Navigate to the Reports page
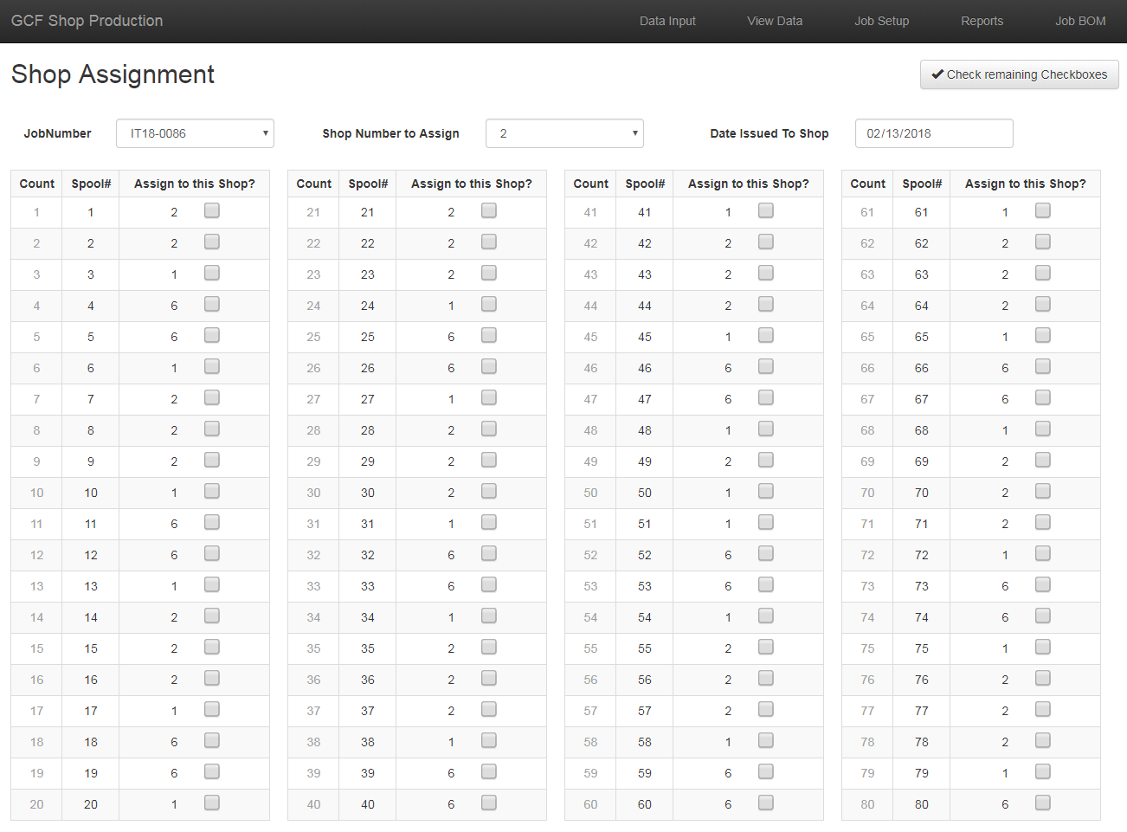Screen dimensions: 1127x832 coord(982,21)
